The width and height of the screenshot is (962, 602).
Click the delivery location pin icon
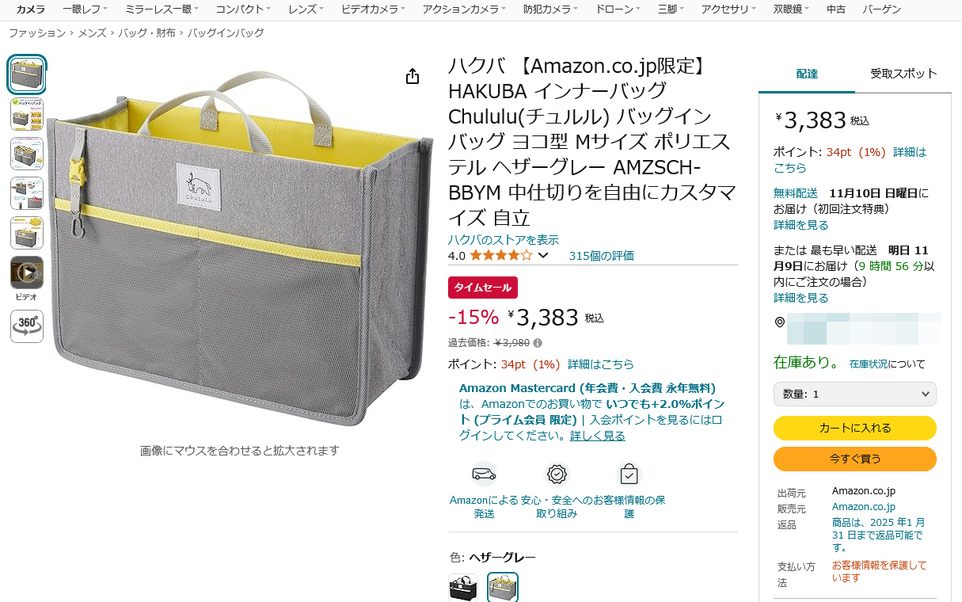(x=780, y=322)
